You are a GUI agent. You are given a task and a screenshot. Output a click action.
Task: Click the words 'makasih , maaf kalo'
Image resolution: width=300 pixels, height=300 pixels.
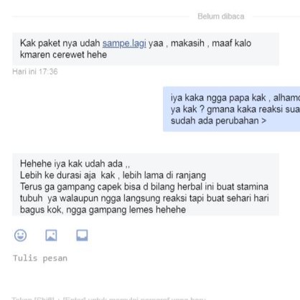211,43
